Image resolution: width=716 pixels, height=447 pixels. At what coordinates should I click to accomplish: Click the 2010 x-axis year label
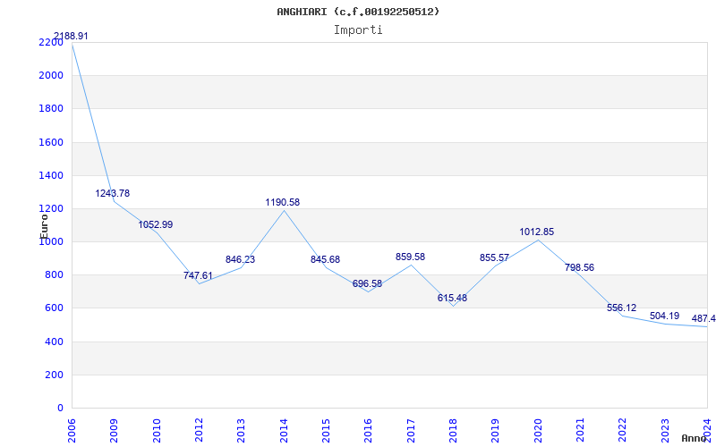157,430
